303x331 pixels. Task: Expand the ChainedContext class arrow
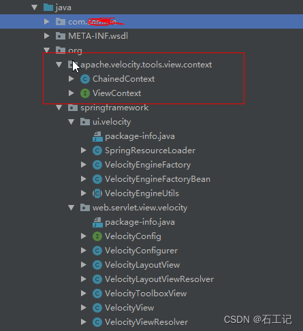pyautogui.click(x=71, y=79)
